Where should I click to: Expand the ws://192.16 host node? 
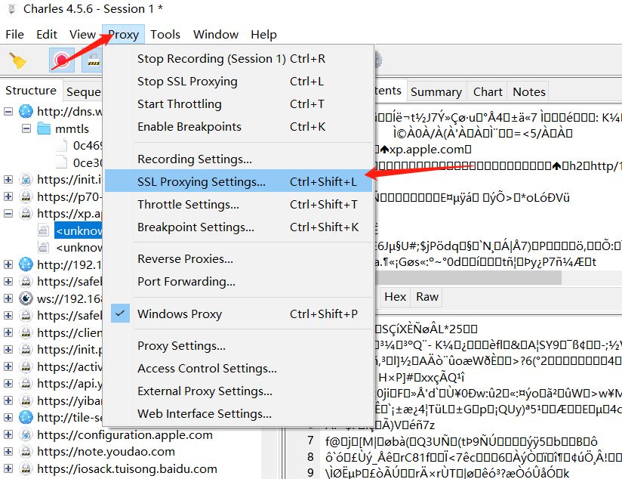(x=8, y=298)
